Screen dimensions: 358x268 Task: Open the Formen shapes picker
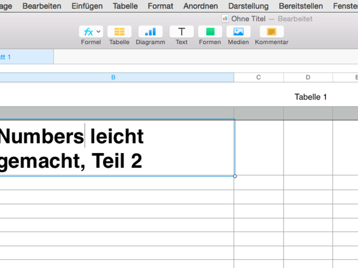click(210, 32)
